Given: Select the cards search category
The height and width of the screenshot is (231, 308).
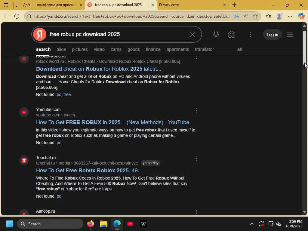Looking at the screenshot, I should click(116, 49).
